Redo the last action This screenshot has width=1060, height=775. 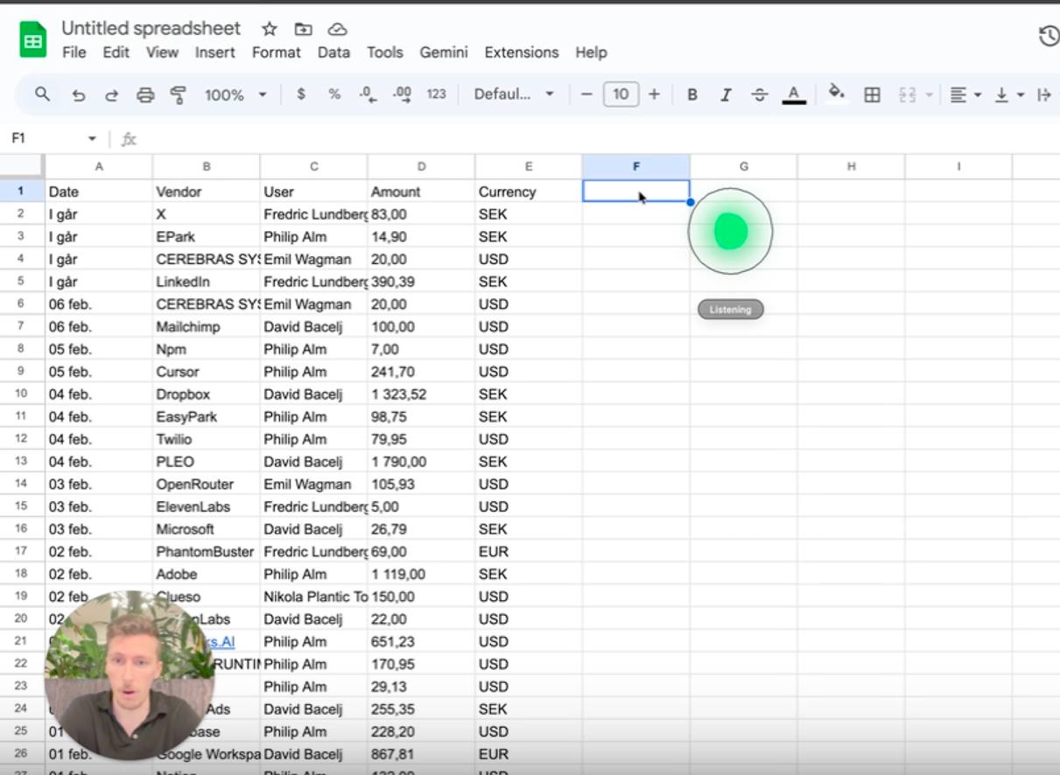[111, 95]
